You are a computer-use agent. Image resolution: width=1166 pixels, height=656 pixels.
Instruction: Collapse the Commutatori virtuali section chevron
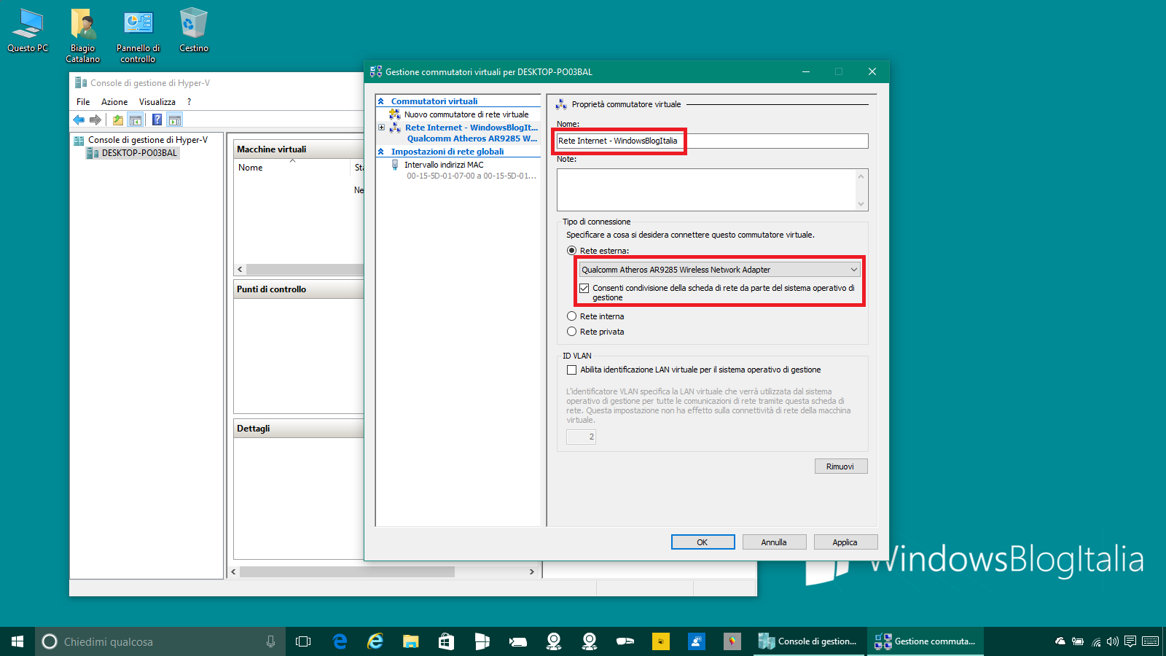[x=380, y=101]
